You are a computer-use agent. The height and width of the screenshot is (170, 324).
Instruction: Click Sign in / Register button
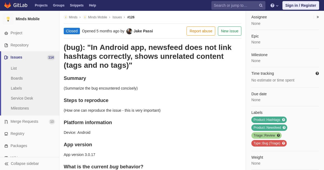tap(301, 5)
